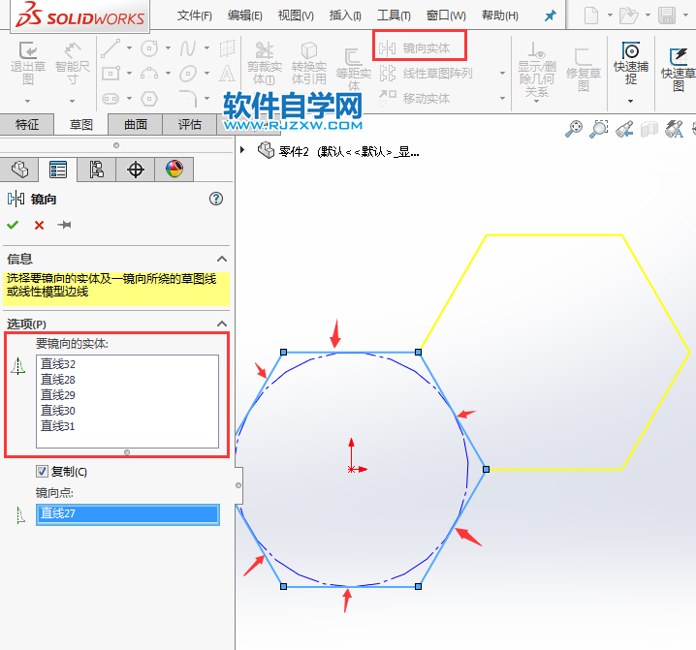Open the ConfigurationManager tab
This screenshot has width=696, height=650.
click(96, 170)
